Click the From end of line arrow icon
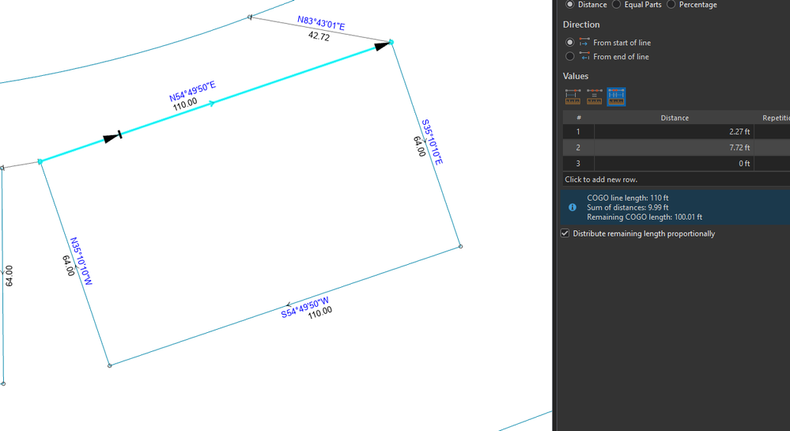790x431 pixels. pyautogui.click(x=584, y=56)
